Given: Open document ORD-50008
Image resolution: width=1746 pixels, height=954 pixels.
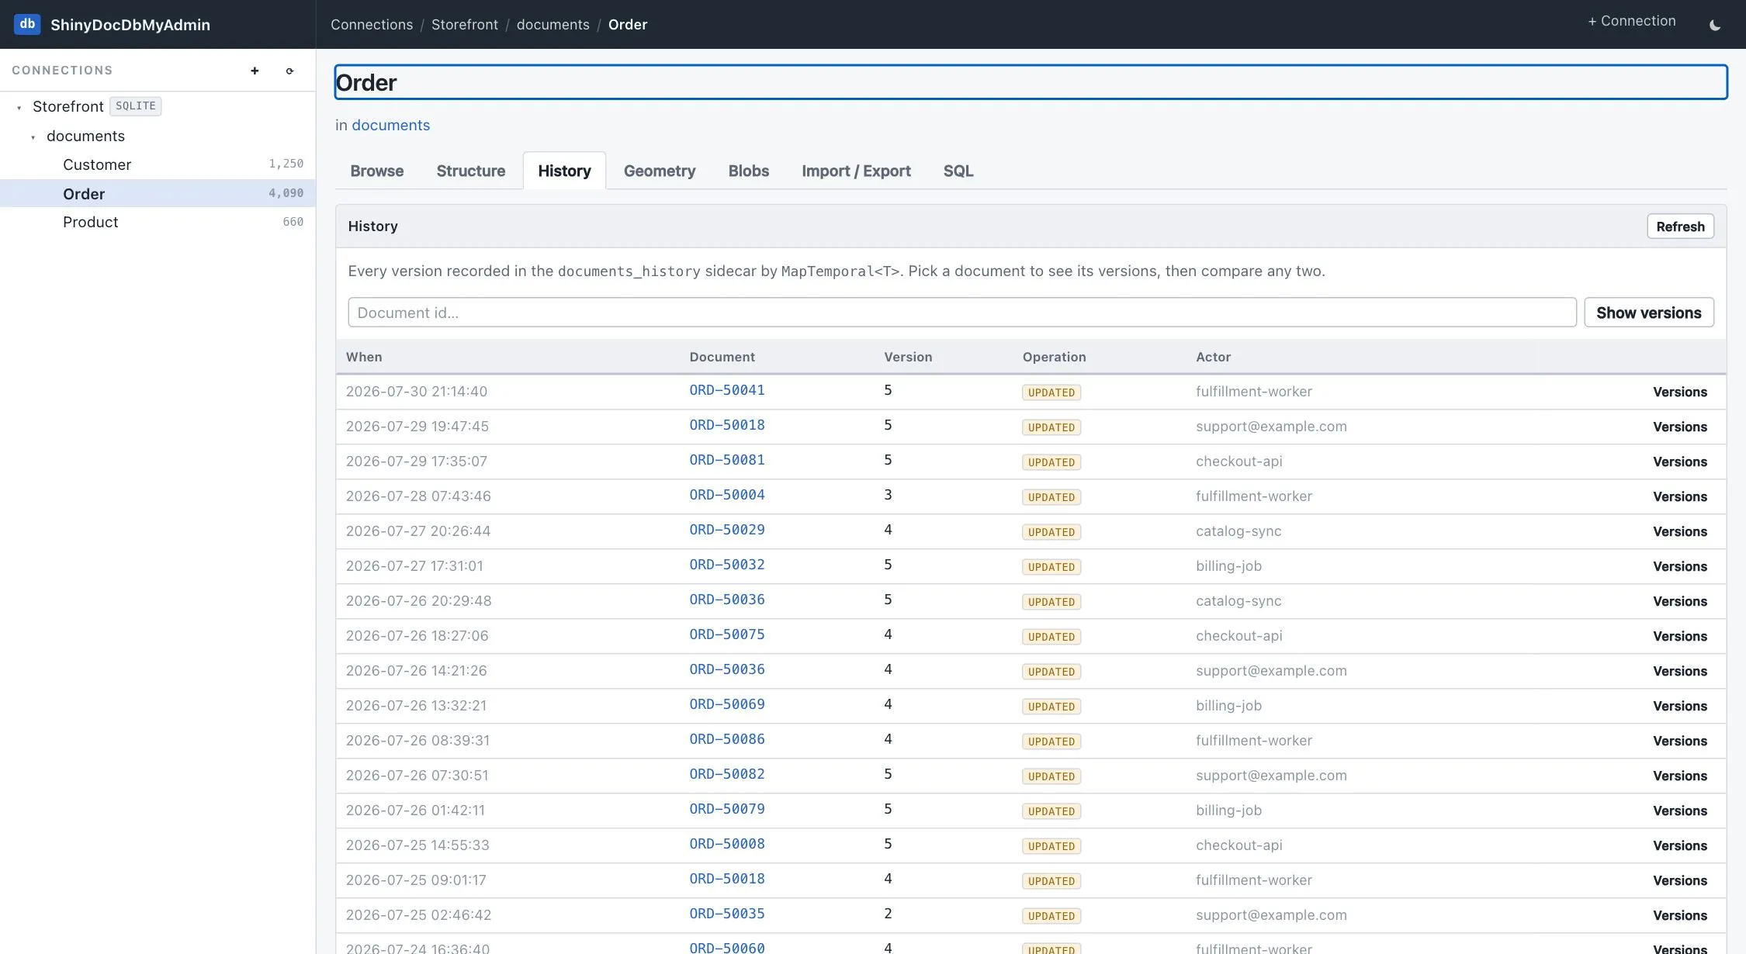Looking at the screenshot, I should pos(727,844).
